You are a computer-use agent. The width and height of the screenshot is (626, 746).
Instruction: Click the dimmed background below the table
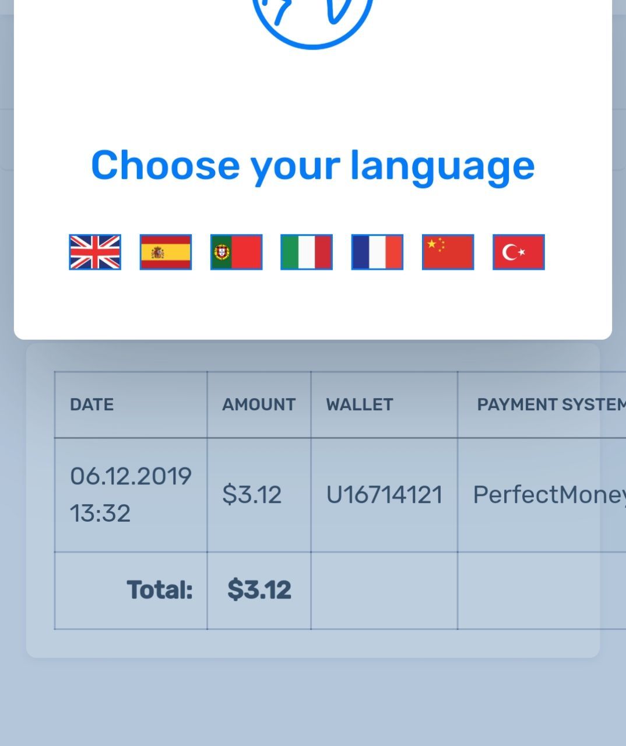(312, 705)
